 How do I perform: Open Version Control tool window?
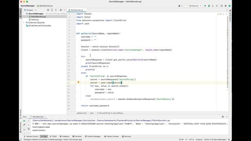tap(31, 136)
